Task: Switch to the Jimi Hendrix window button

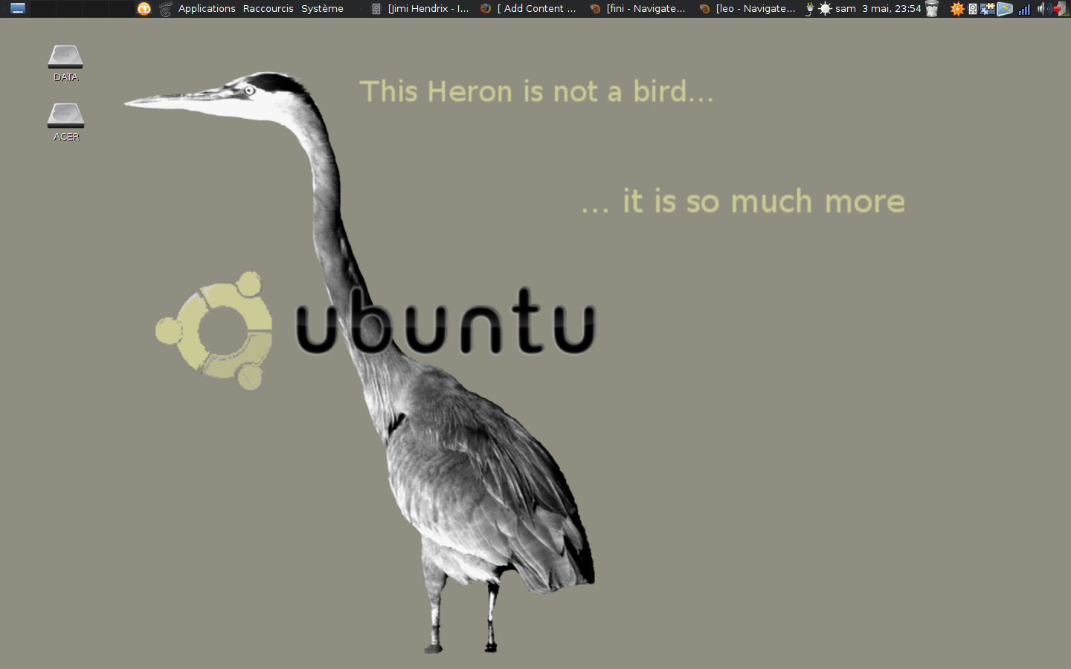Action: pyautogui.click(x=420, y=9)
